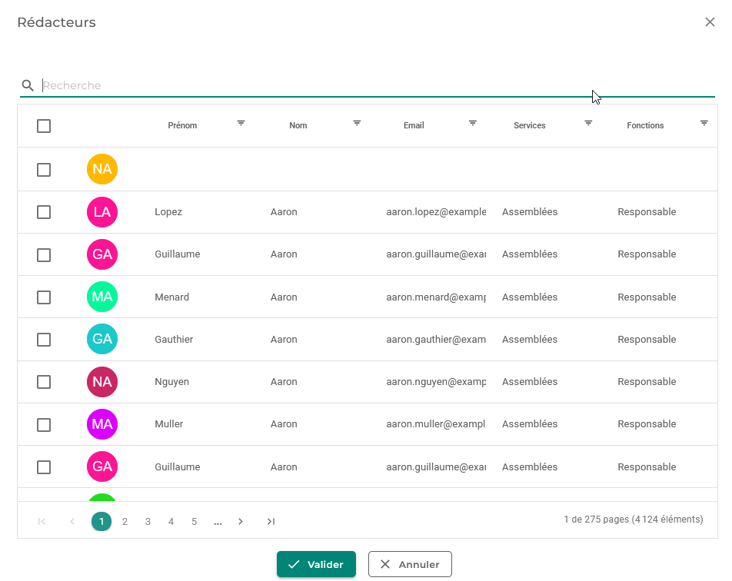Open the Prénom column filter icon
This screenshot has height=581, width=732.
click(x=241, y=123)
